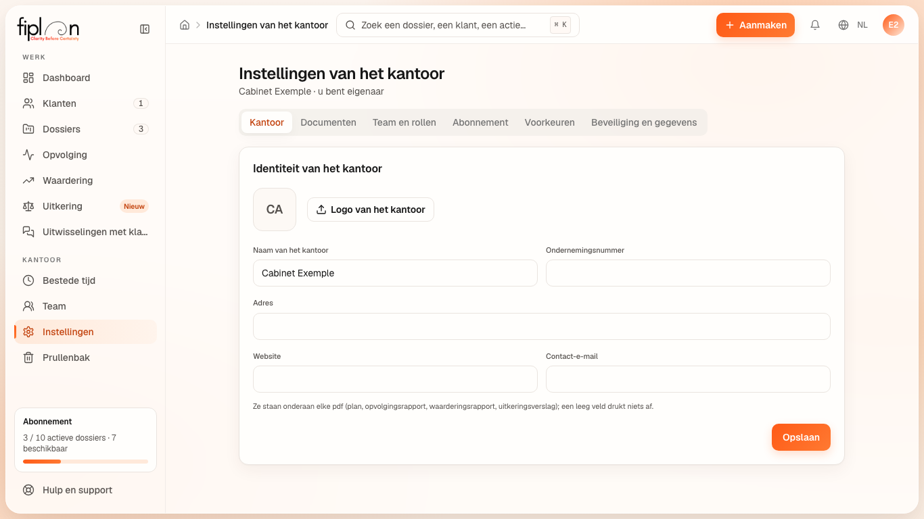The image size is (924, 519).
Task: Focus the Ondernemingsnummer input field
Action: [688, 273]
